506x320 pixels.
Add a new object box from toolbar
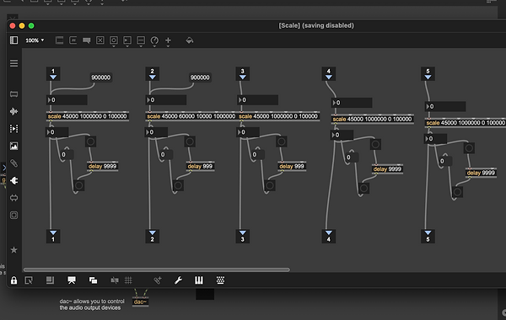tap(59, 40)
